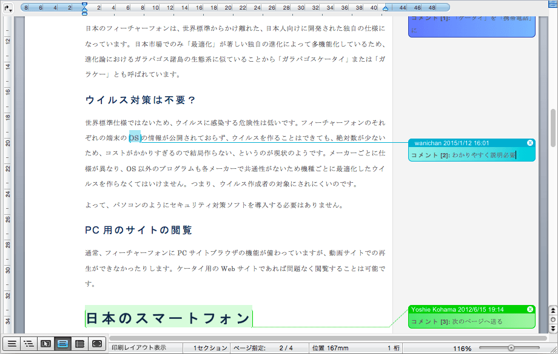Click the 印刷レイアウト表示 status entry
This screenshot has width=558, height=354.
(x=139, y=348)
